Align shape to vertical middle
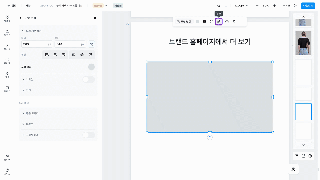320x180 pixels. (x=82, y=55)
